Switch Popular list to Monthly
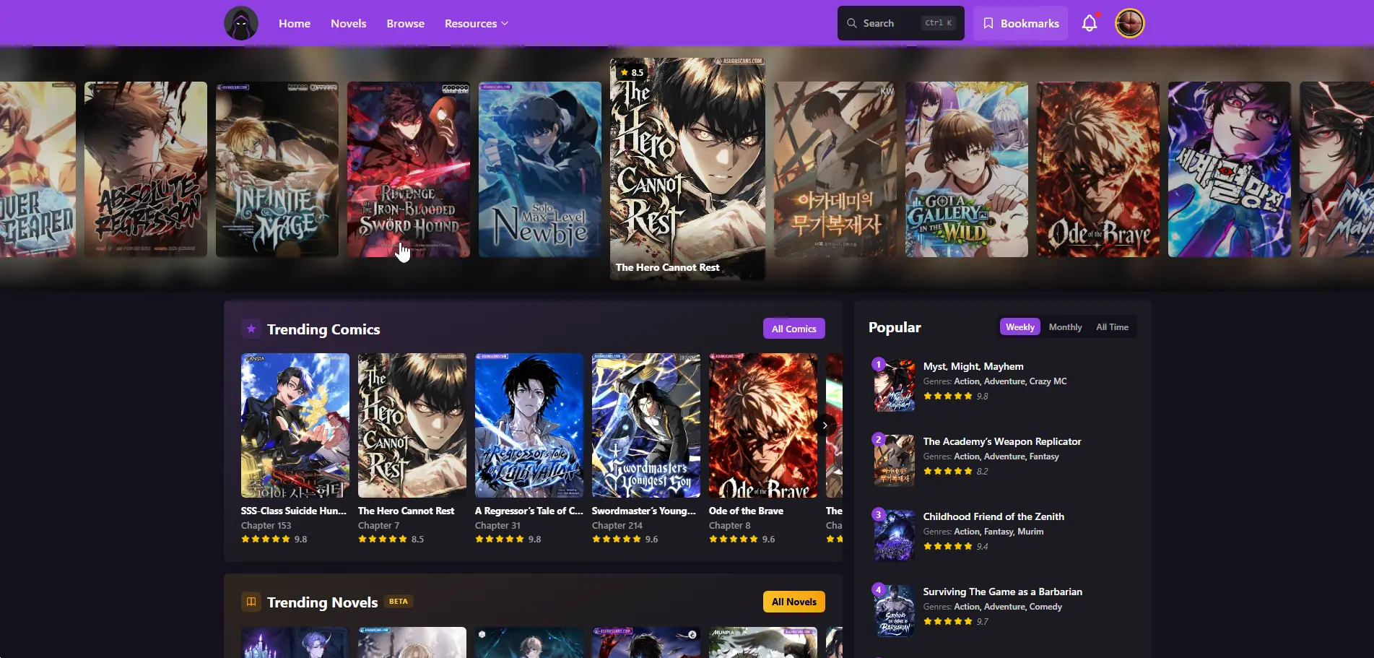The width and height of the screenshot is (1374, 658). [x=1065, y=327]
